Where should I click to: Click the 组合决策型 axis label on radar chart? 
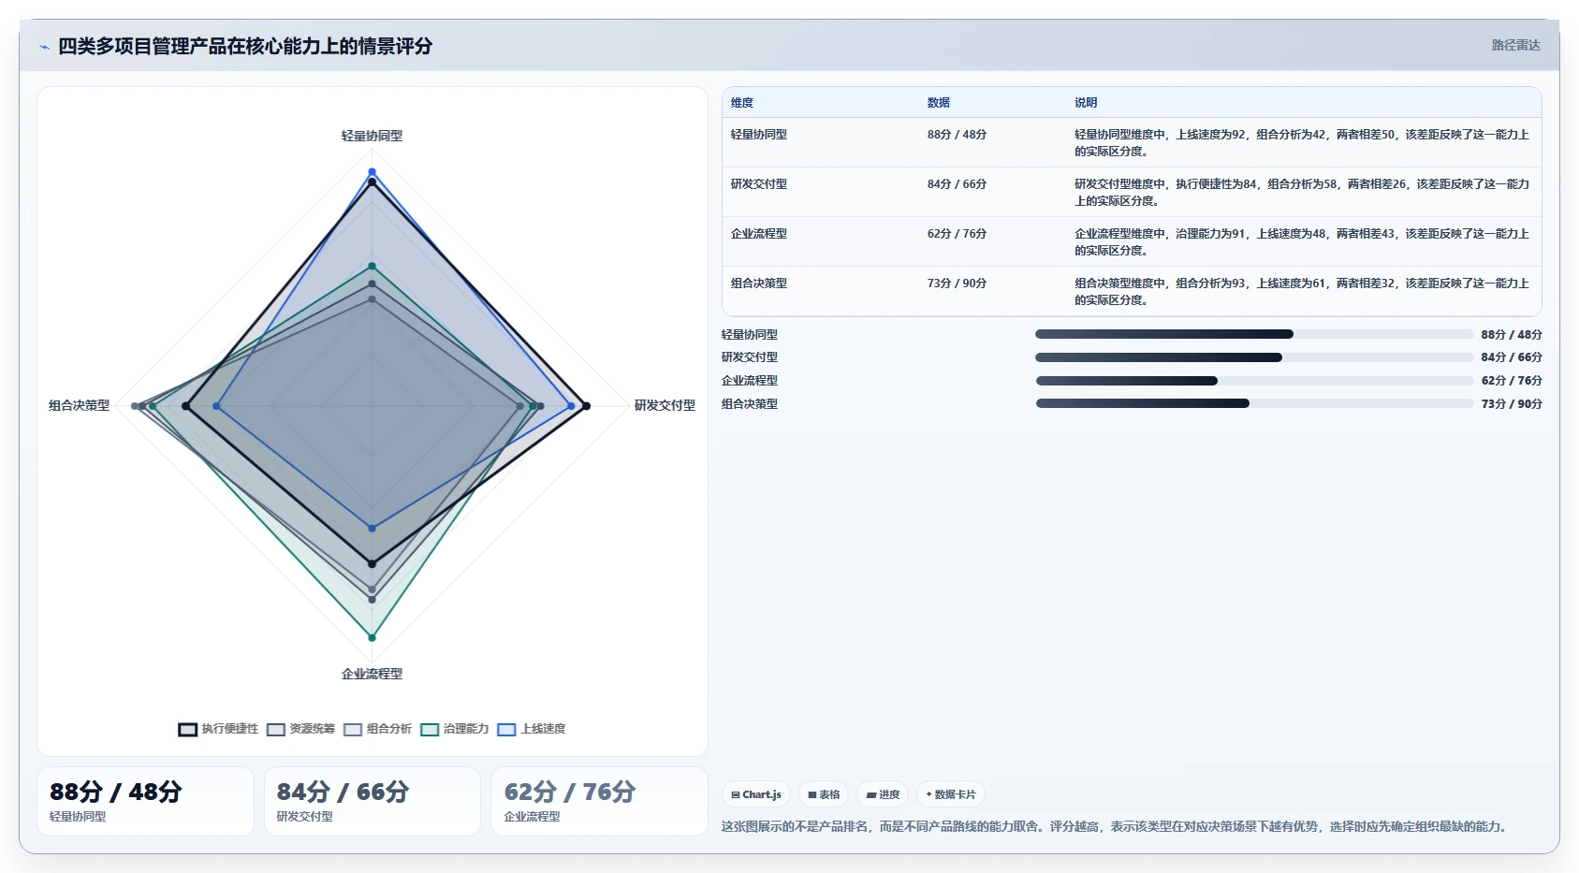pyautogui.click(x=79, y=405)
